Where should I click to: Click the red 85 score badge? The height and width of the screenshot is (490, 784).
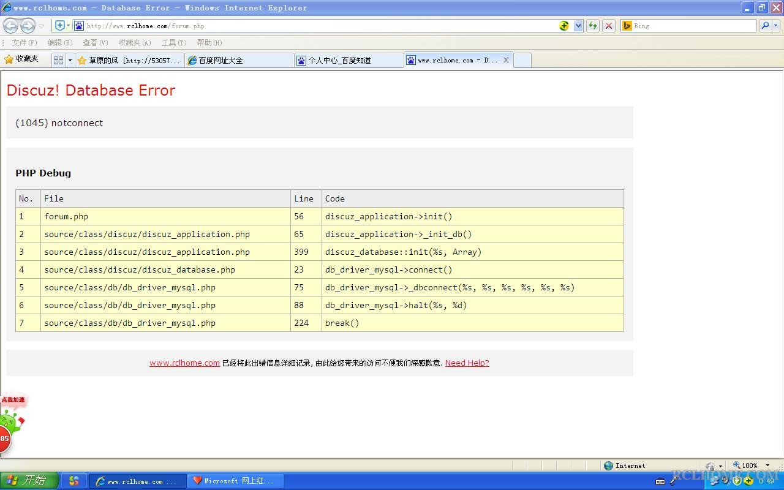coord(5,439)
